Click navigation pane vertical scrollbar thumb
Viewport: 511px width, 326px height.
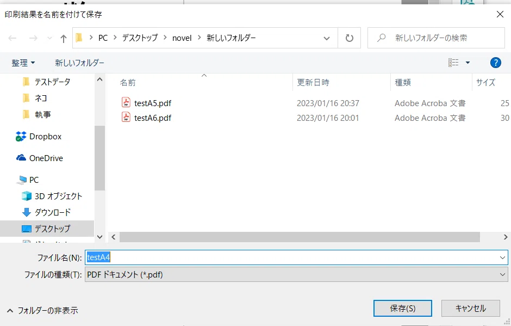click(x=99, y=158)
